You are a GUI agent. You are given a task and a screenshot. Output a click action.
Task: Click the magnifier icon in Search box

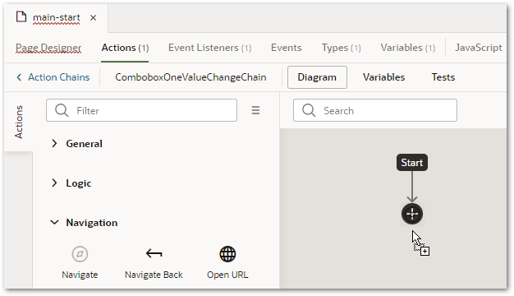(309, 110)
